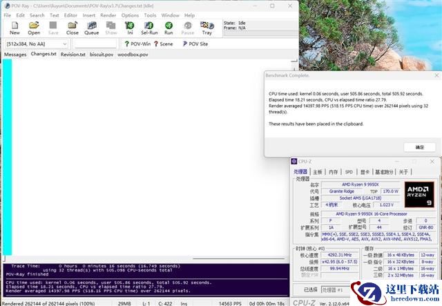Select the CPU-Z 主板 tab
The height and width of the screenshot is (306, 442).
click(x=318, y=172)
